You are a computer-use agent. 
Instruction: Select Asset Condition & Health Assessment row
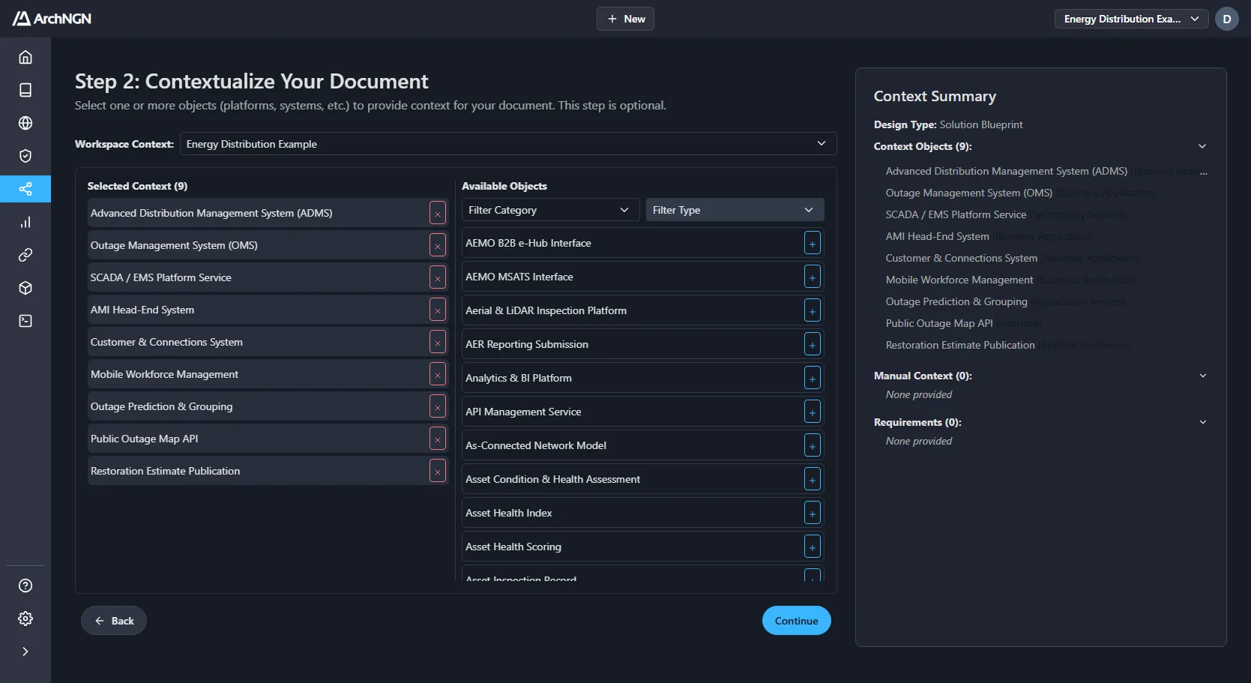click(x=642, y=479)
